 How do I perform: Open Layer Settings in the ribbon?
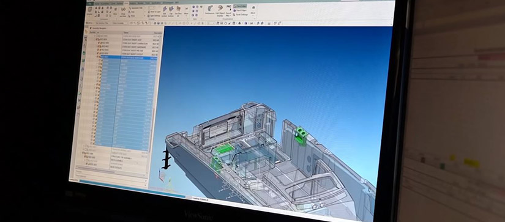coord(154,16)
